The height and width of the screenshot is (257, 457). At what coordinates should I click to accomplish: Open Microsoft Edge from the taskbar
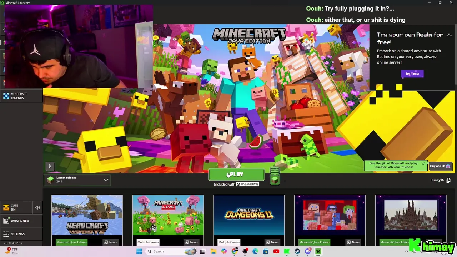[255, 251]
